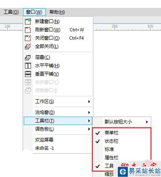Viewport: 161px width, 177px height.
Task: Click the Close Window (关闭窗口) icon
Action: [x=28, y=38]
